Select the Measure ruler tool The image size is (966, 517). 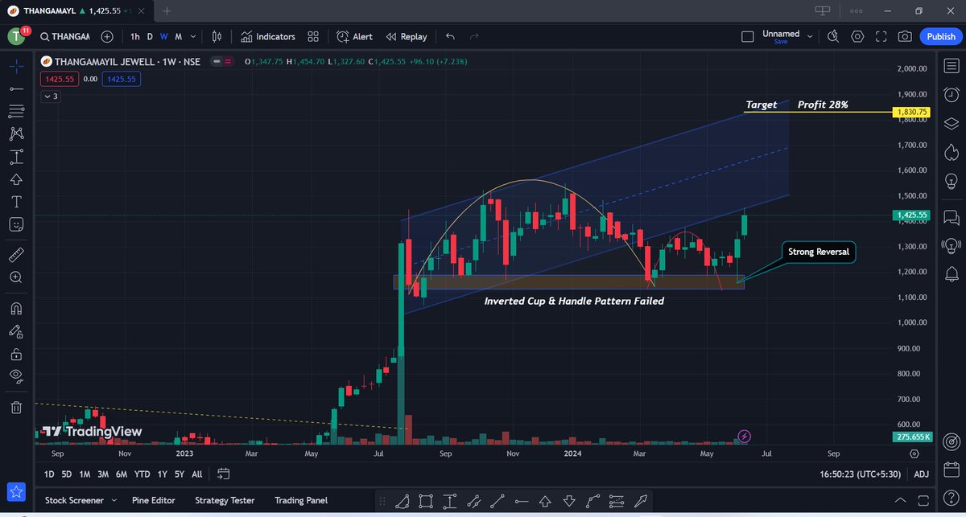coord(16,255)
